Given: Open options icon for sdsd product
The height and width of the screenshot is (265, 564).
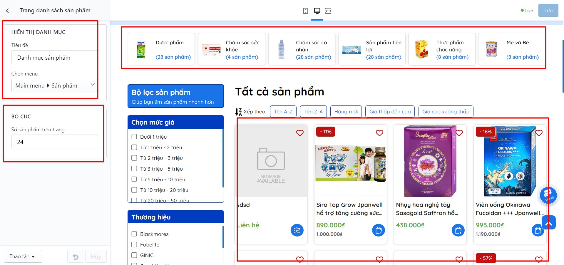Looking at the screenshot, I should coord(297,230).
